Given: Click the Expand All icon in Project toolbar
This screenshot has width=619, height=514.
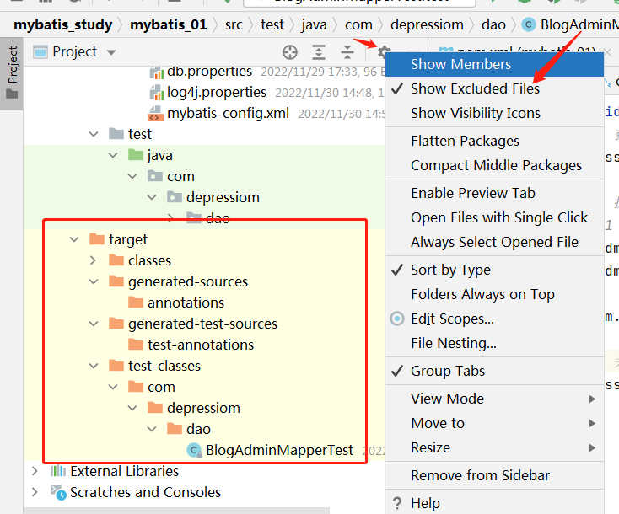Looking at the screenshot, I should pyautogui.click(x=319, y=52).
